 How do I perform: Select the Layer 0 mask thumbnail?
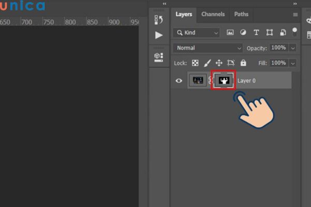click(x=224, y=80)
